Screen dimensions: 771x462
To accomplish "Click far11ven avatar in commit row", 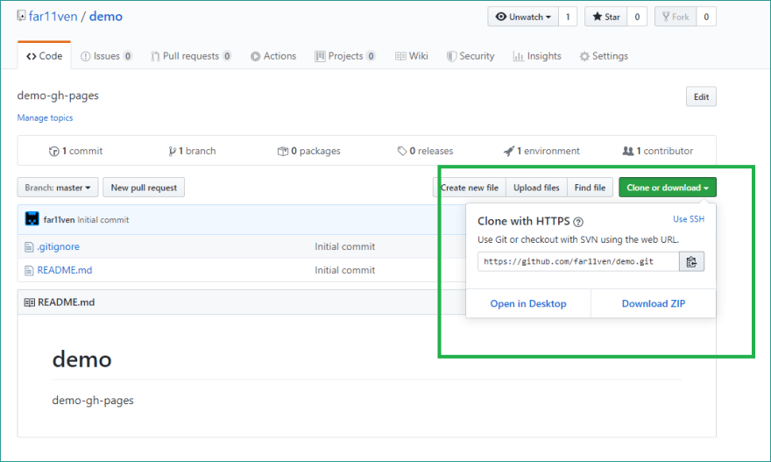I will click(x=32, y=219).
